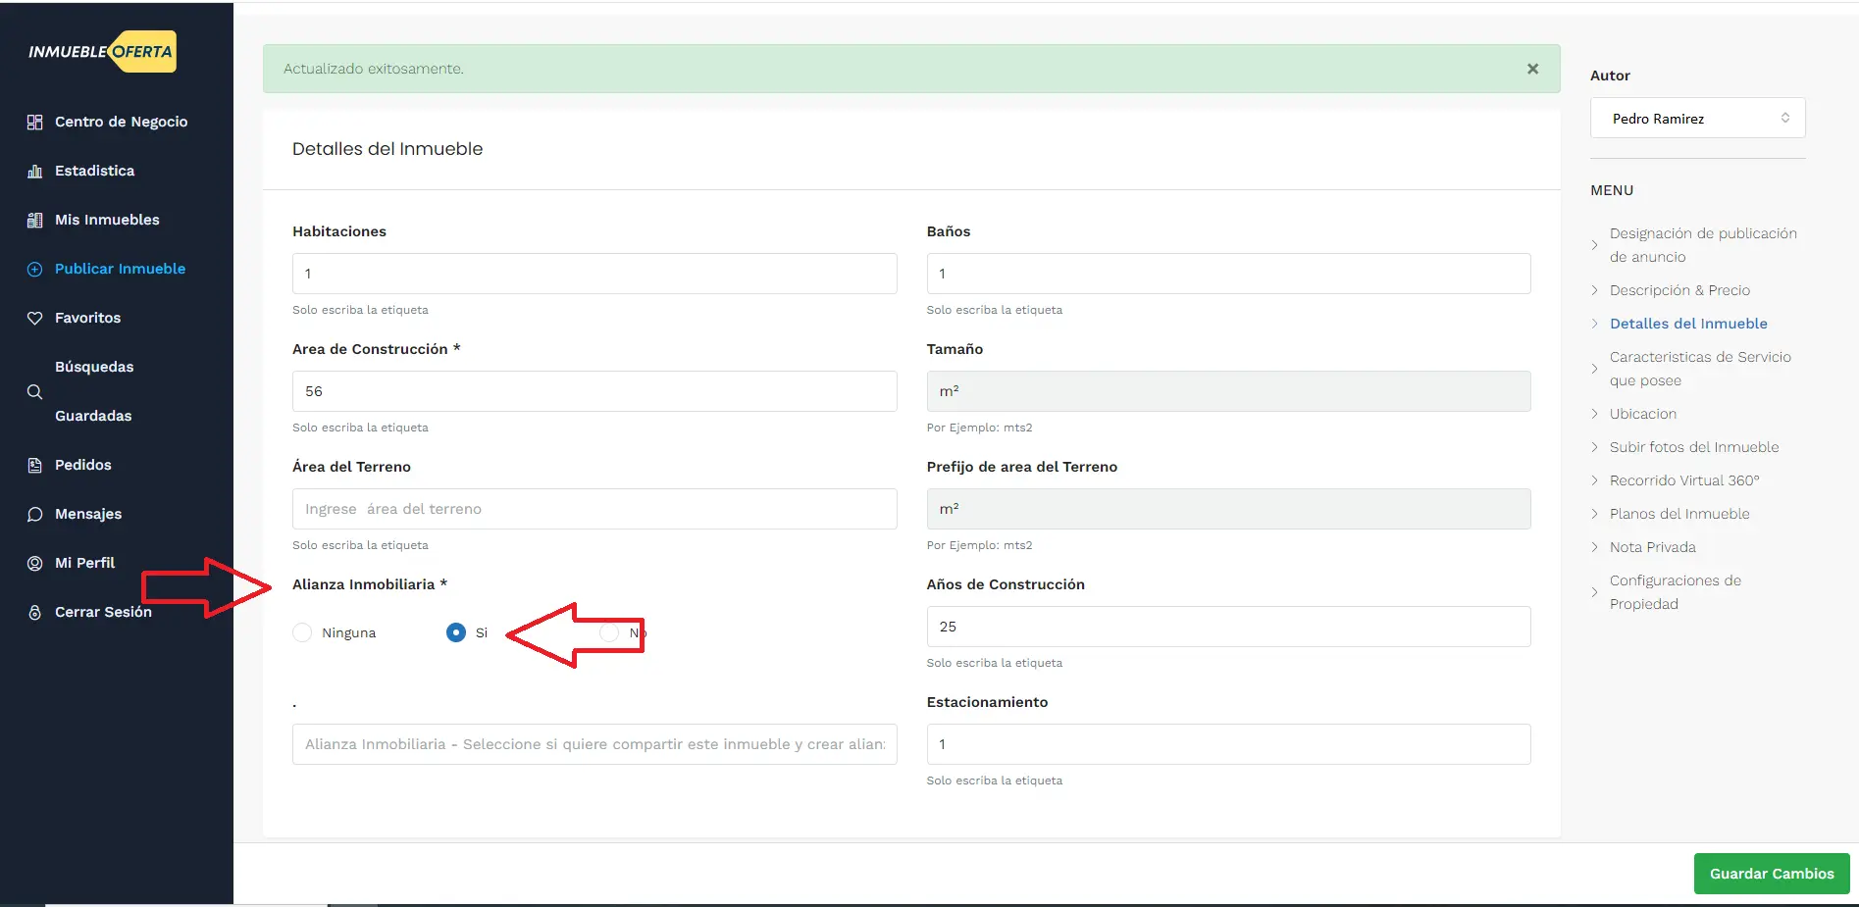Viewport: 1859px width, 907px height.
Task: Go to Estadistica section
Action: click(94, 171)
